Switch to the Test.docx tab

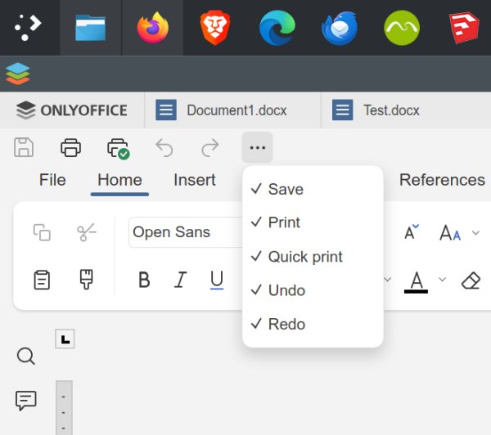point(406,110)
